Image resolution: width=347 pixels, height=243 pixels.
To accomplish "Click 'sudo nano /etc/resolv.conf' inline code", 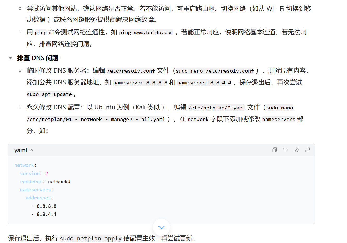I will 215,71.
